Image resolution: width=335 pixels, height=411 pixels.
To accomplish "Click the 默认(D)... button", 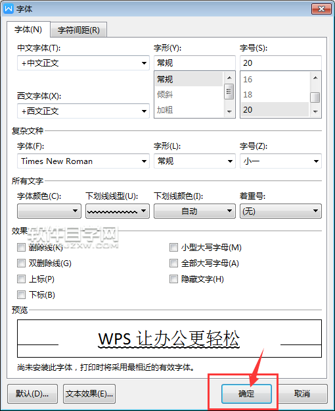I will coord(32,394).
